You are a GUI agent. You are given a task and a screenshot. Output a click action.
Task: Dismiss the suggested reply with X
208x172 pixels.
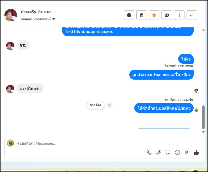point(109,105)
